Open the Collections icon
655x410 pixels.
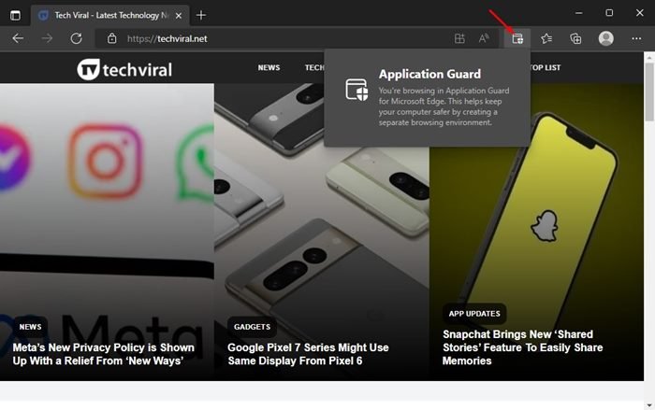click(x=575, y=39)
